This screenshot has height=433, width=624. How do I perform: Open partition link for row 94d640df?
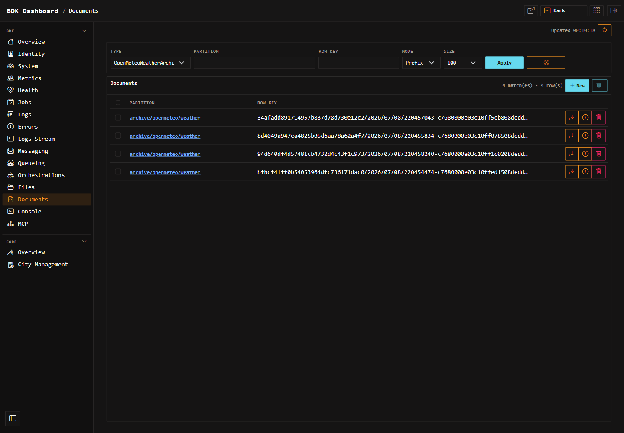pyautogui.click(x=165, y=154)
